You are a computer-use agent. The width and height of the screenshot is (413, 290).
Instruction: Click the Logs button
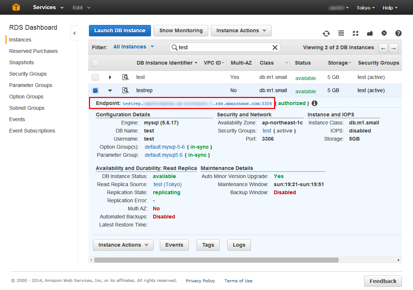coord(239,245)
